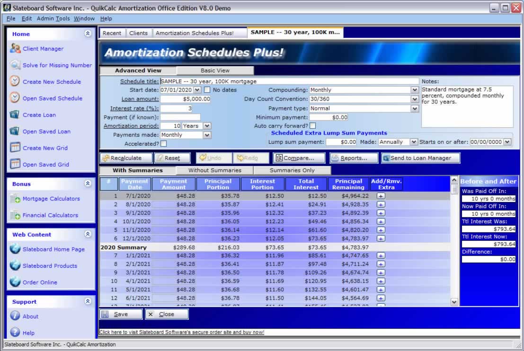The height and width of the screenshot is (351, 524).
Task: Click the Slateboard Home Page globe icon
Action: 15,249
